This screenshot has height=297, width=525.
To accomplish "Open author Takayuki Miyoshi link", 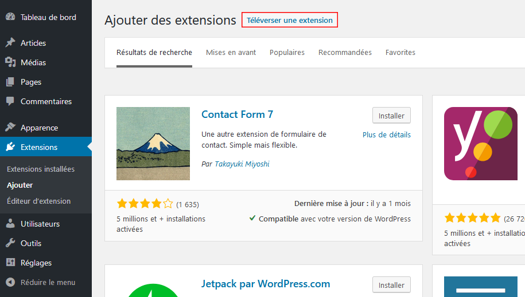I will 242,164.
